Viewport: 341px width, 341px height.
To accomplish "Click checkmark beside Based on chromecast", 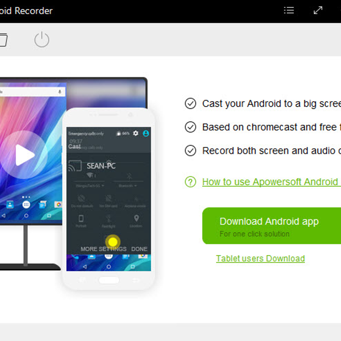I will point(190,127).
